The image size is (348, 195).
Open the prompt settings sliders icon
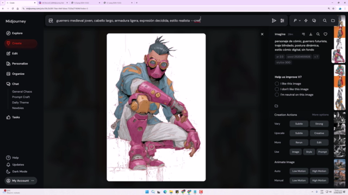pos(282,21)
